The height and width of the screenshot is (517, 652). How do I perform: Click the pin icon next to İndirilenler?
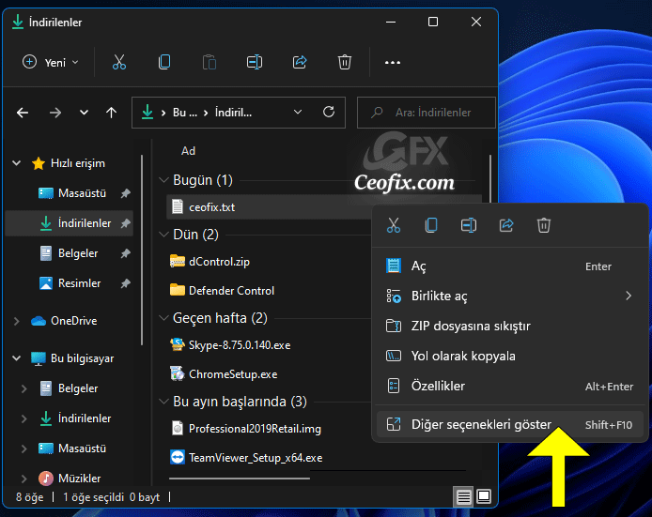[x=125, y=223]
